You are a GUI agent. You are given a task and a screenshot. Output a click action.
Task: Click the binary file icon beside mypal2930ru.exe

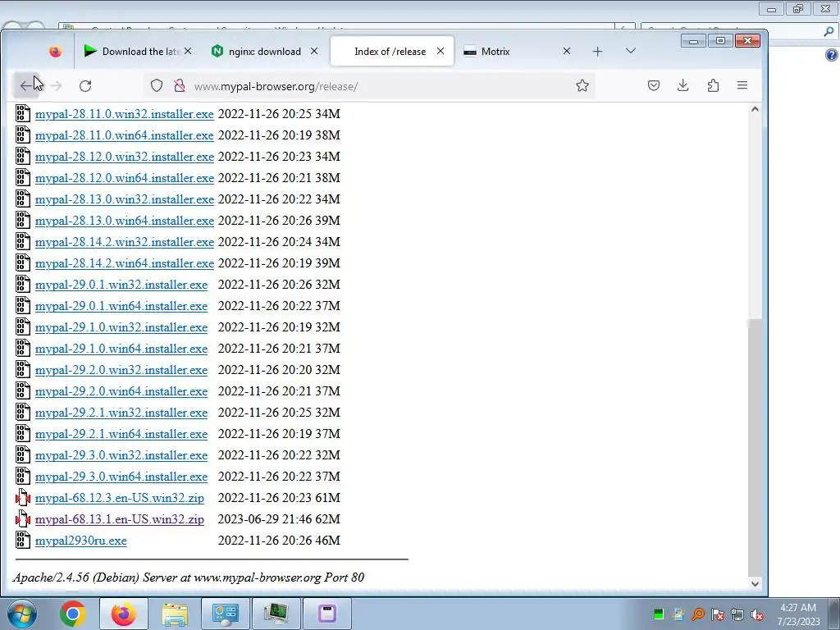coord(22,540)
